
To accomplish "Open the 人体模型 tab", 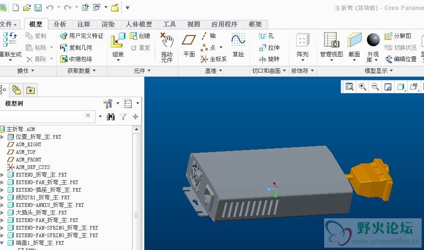I will point(139,24).
